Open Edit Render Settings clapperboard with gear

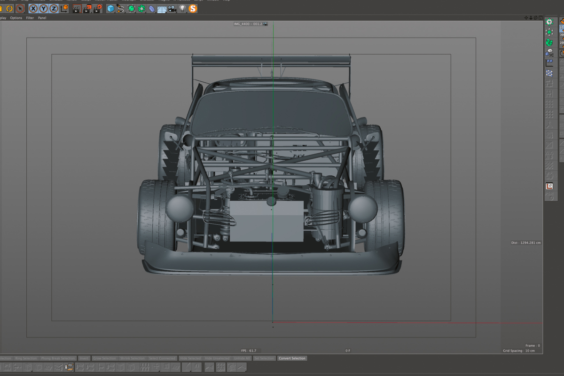click(98, 8)
